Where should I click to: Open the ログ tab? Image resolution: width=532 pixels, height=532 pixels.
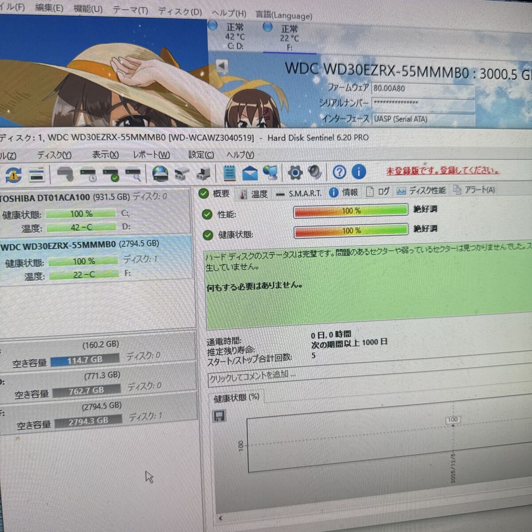click(x=378, y=192)
